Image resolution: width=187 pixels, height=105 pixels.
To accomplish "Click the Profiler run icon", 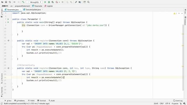I will 57,2.
